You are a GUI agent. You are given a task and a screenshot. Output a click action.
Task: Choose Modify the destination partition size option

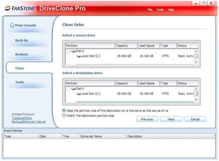point(64,116)
